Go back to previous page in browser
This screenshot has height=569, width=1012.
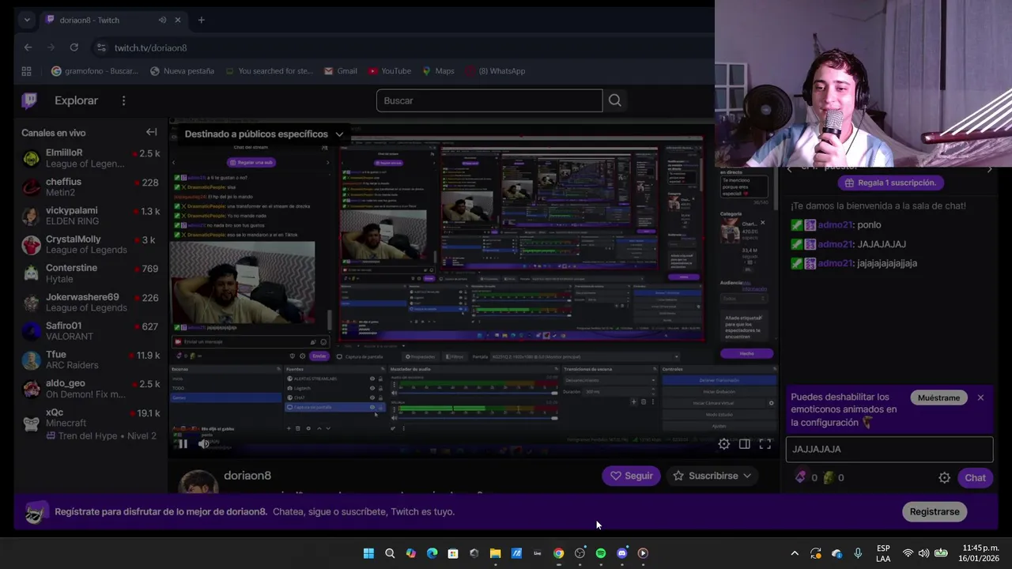tap(28, 47)
